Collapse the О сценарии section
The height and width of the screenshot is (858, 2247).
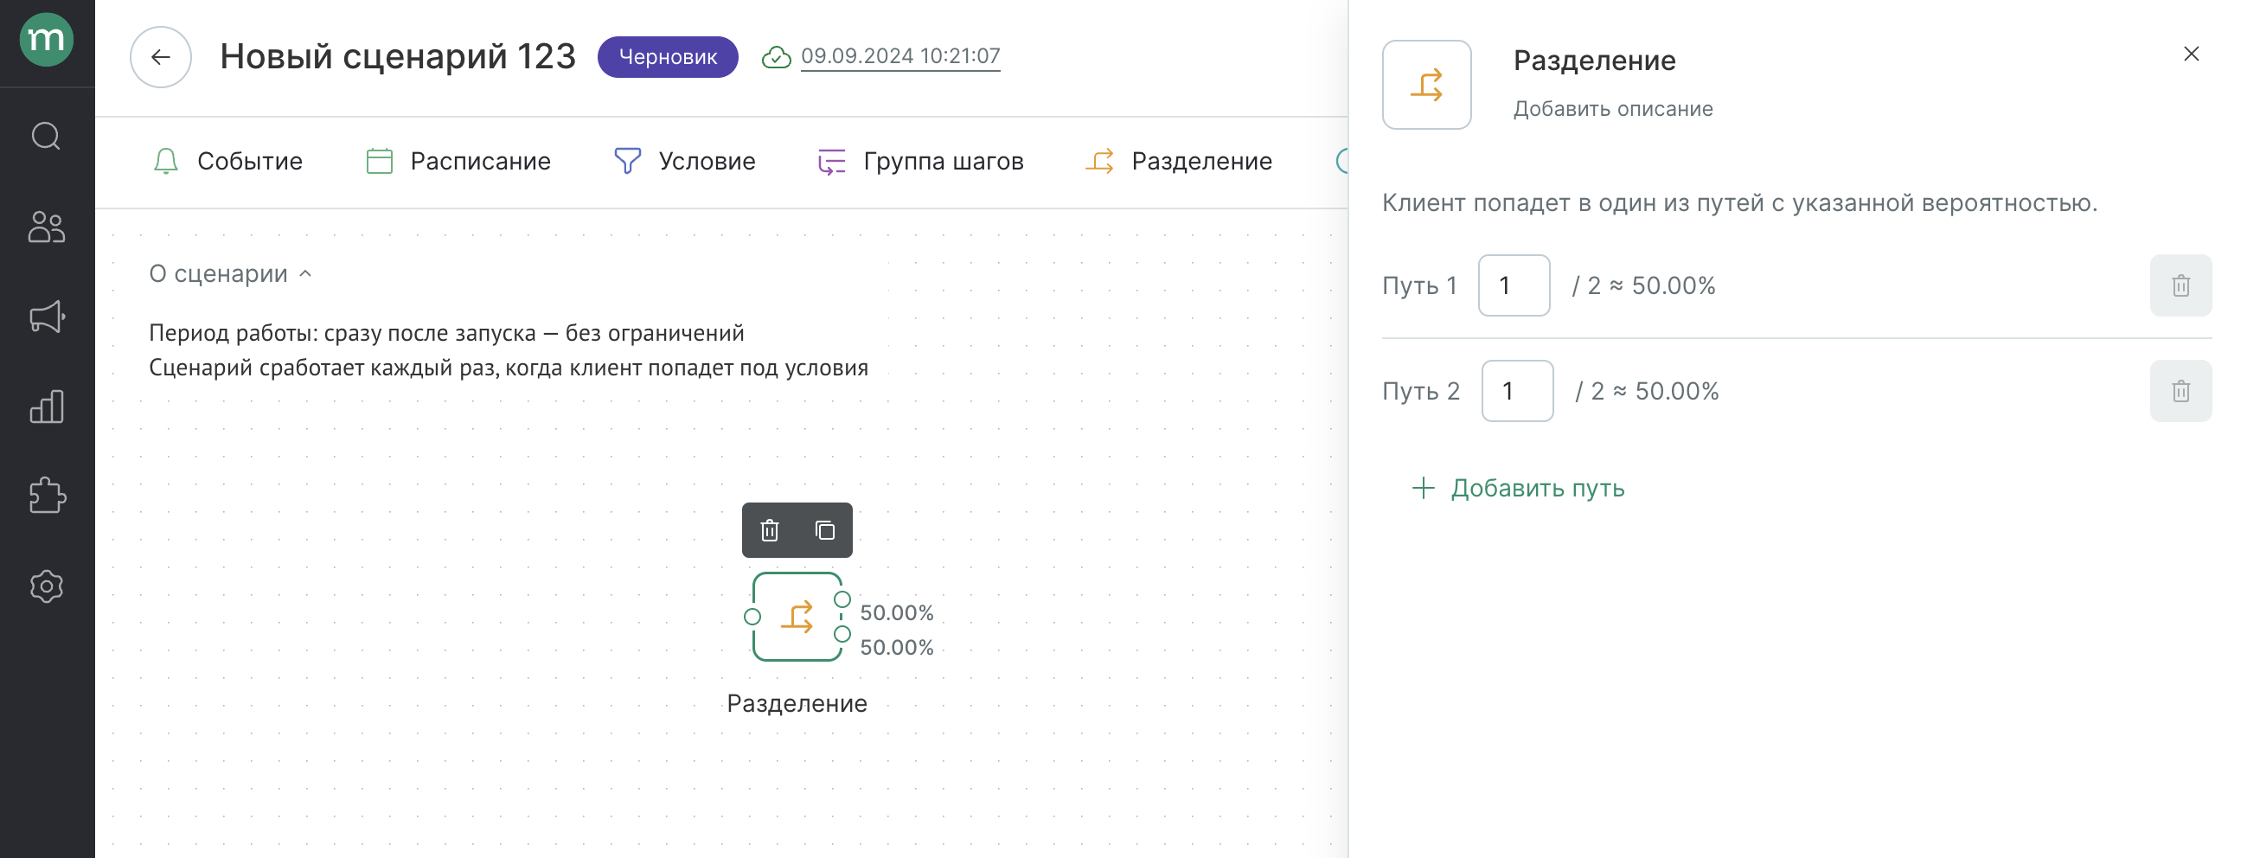pyautogui.click(x=230, y=274)
